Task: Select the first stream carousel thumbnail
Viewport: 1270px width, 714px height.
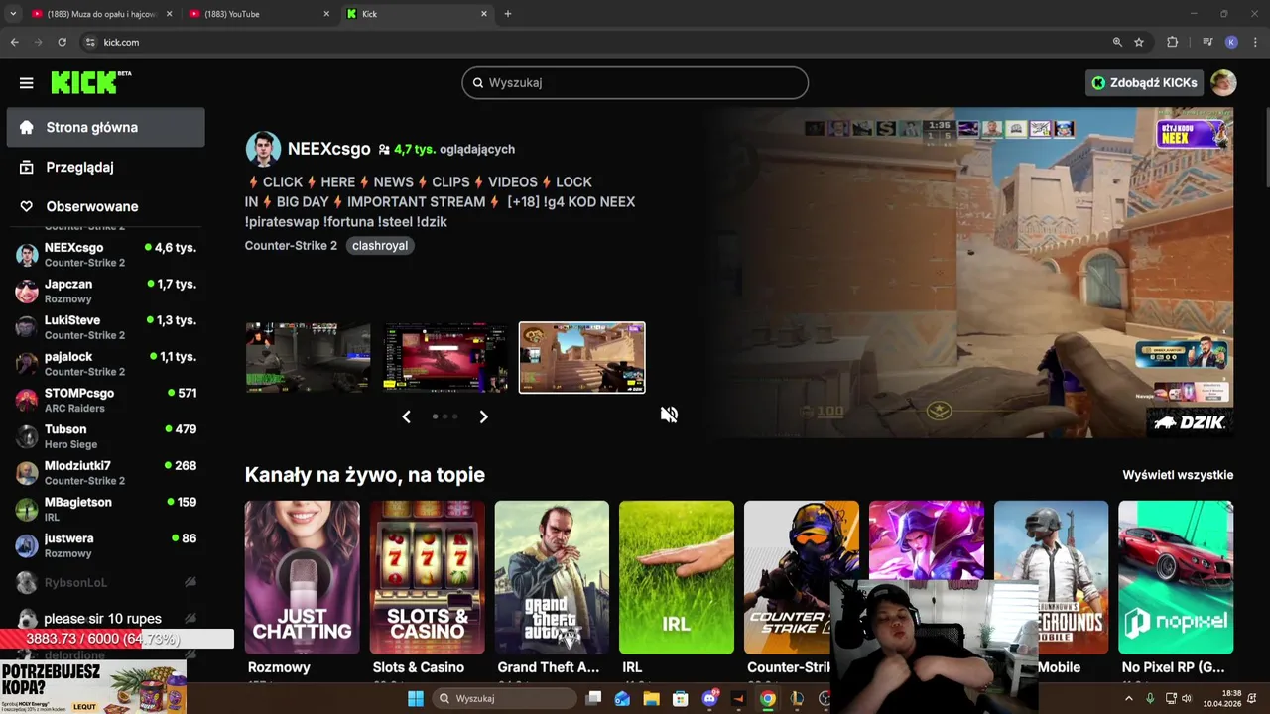Action: pos(308,357)
